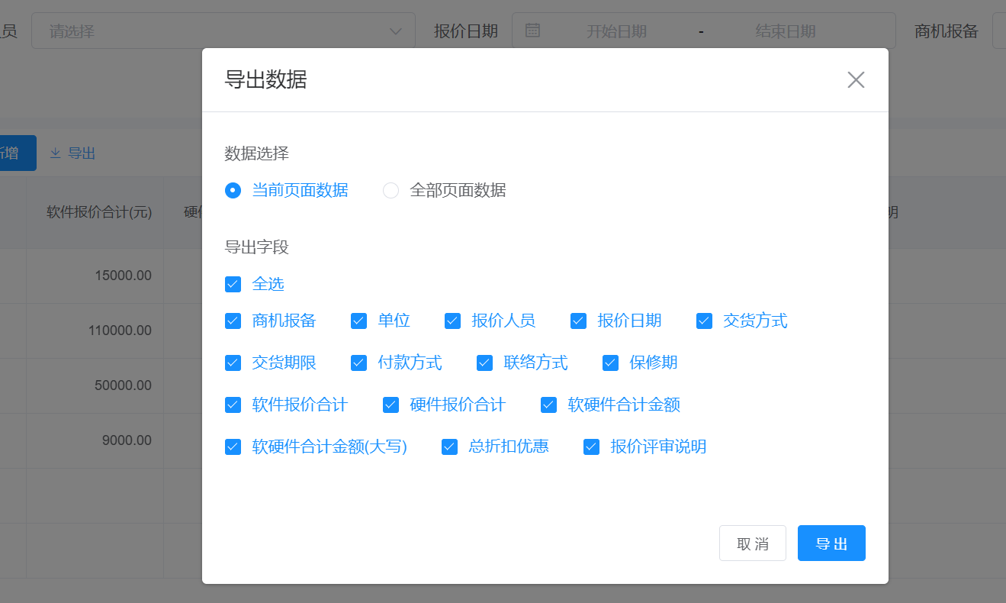Toggle 总折扣优惠 checkbox
1006x603 pixels.
click(x=450, y=447)
